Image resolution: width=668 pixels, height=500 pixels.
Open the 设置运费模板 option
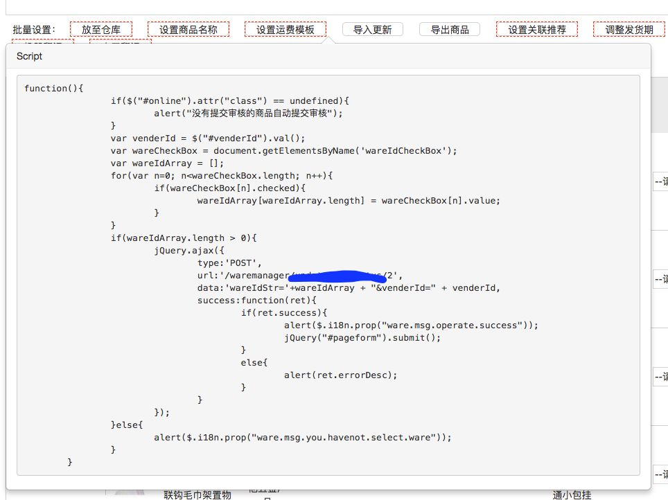tap(285, 29)
